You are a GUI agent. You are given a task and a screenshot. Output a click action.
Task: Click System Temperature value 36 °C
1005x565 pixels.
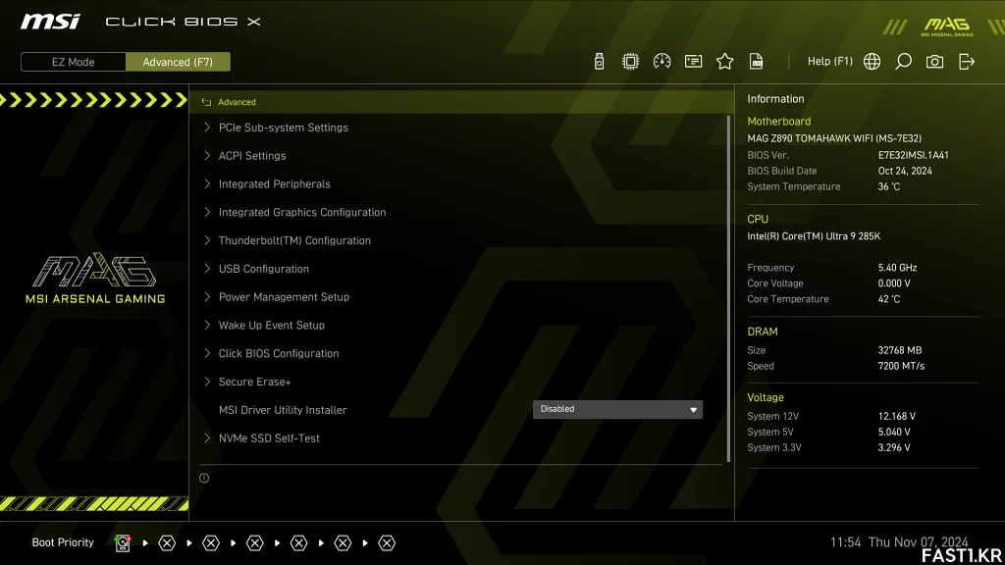pyautogui.click(x=889, y=187)
